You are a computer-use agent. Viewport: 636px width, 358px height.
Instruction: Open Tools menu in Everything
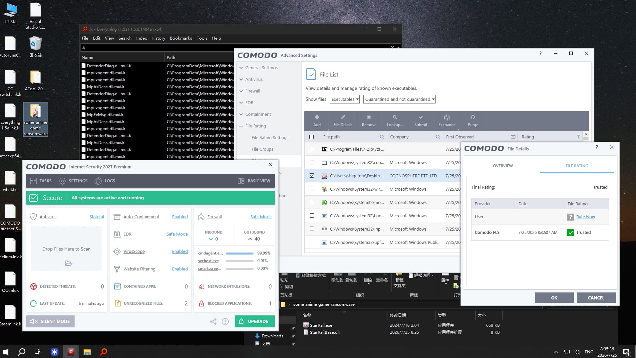coord(202,38)
